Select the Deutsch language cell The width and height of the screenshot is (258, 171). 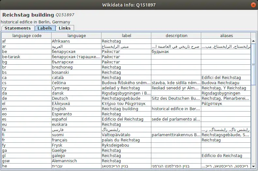[x=77, y=99]
